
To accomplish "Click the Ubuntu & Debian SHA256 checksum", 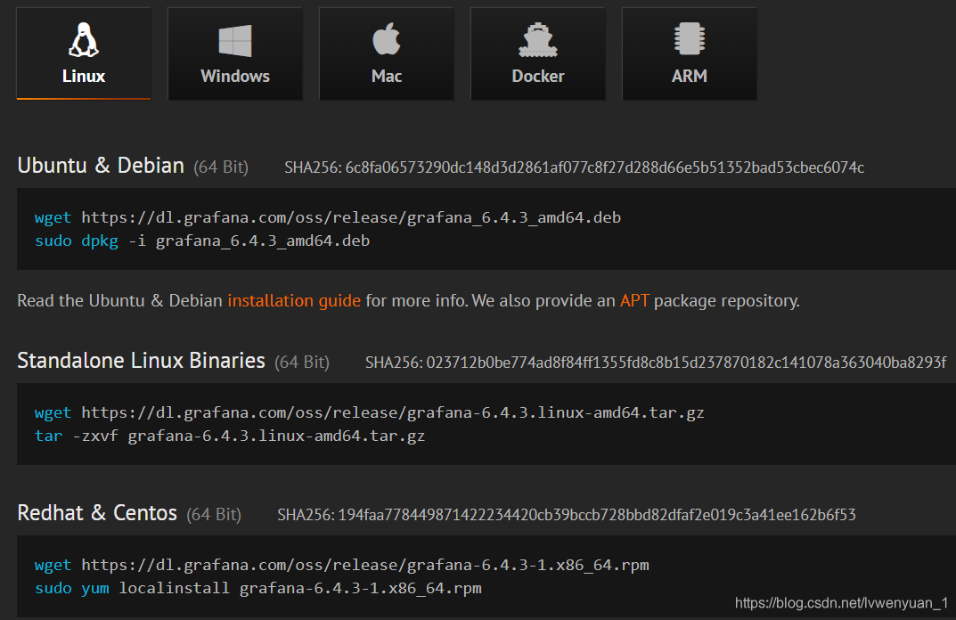I will point(575,167).
